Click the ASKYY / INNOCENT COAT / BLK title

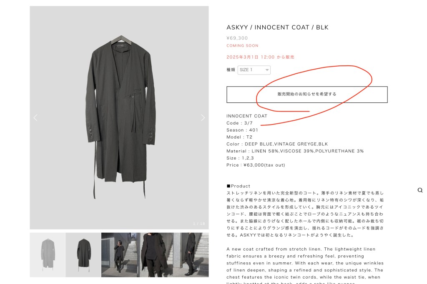tap(277, 27)
